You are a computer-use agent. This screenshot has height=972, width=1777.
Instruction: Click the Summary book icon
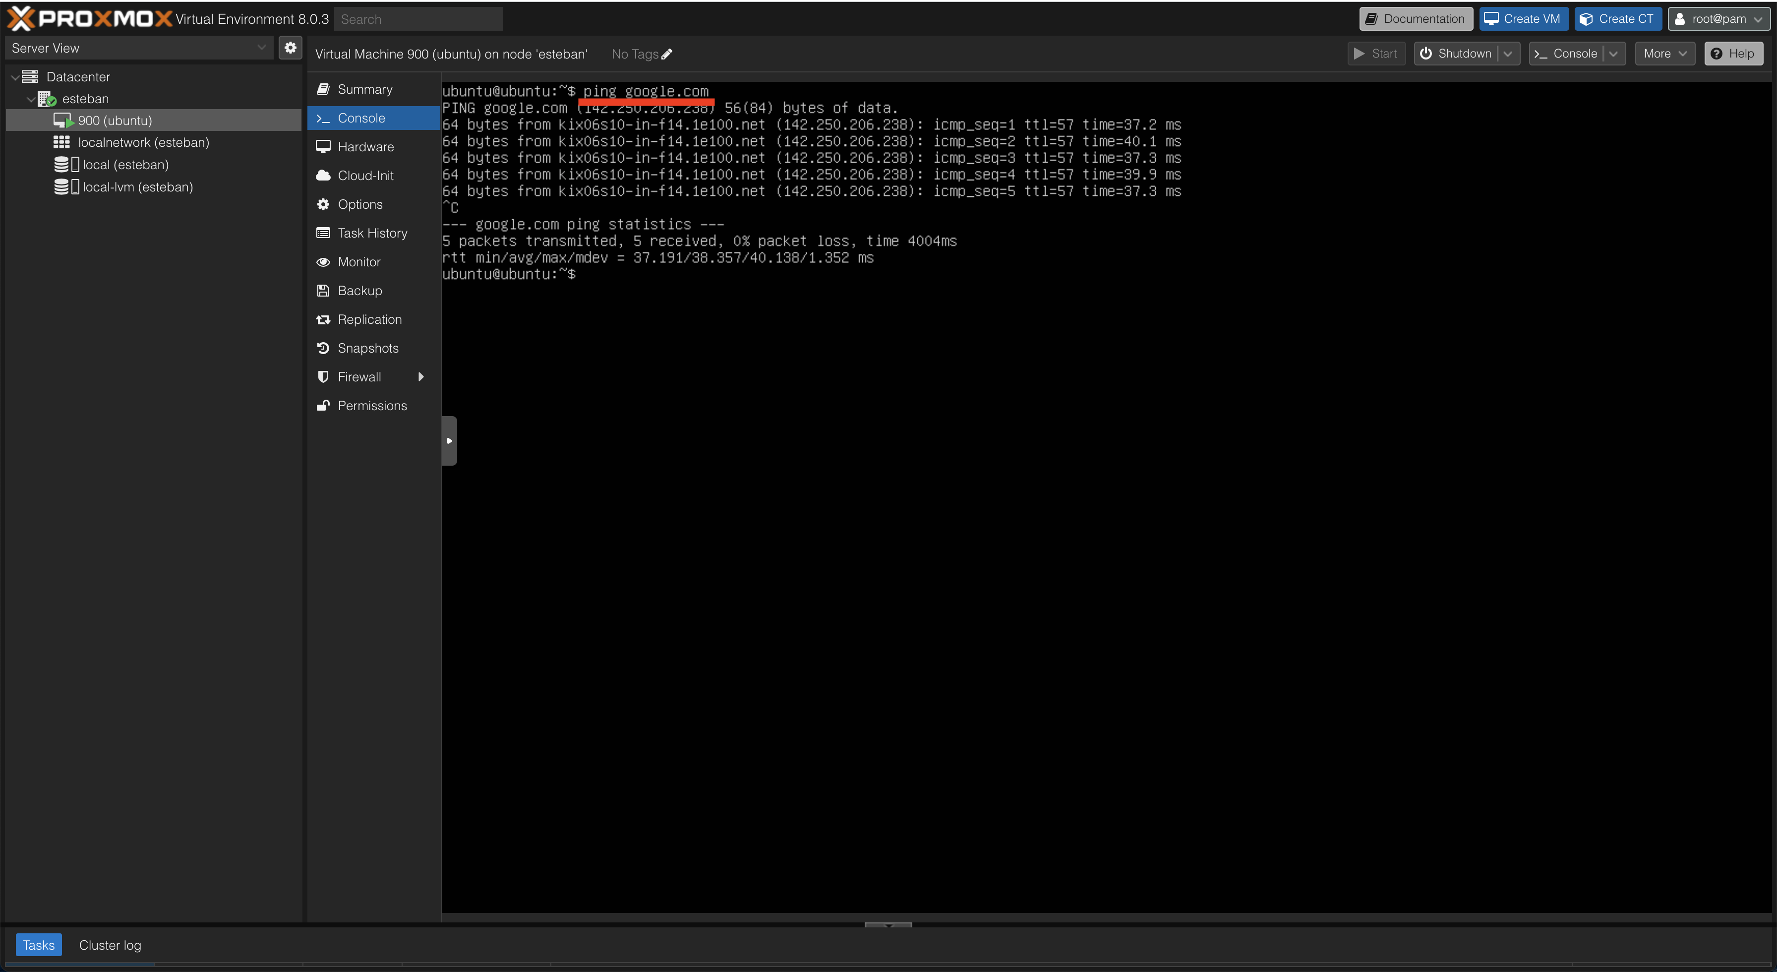click(323, 89)
